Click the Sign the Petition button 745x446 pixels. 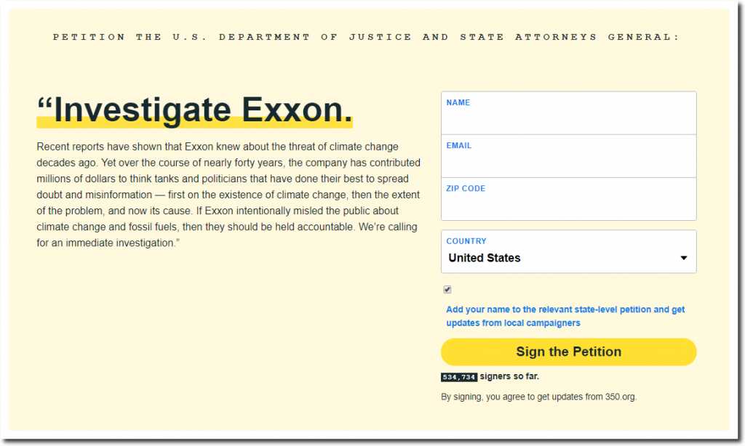click(x=569, y=352)
